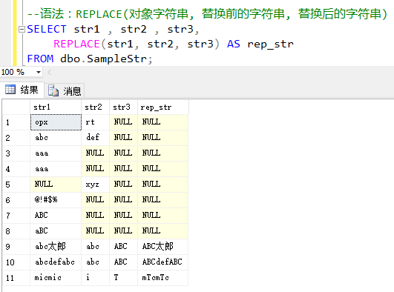Select the str1 cell aaa in row 3

point(56,153)
